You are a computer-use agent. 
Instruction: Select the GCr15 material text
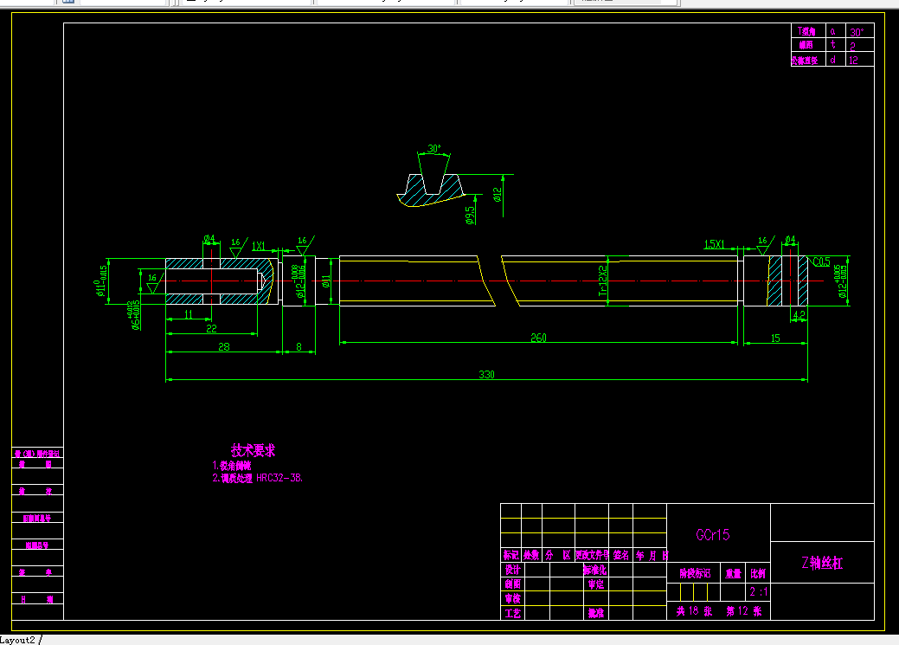coord(713,535)
